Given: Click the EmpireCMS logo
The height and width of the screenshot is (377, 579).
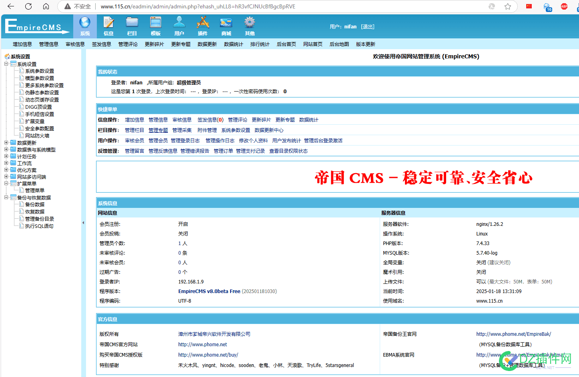Looking at the screenshot, I should point(37,26).
